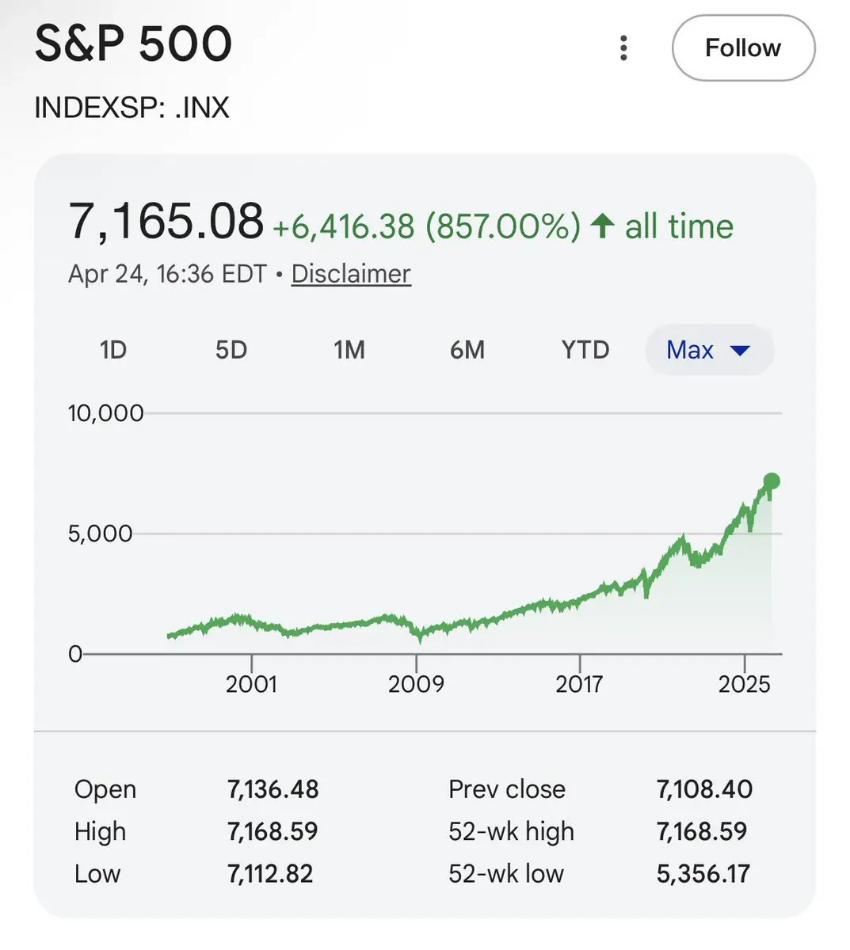Click the 2001 label on chart axis
This screenshot has height=950, width=850.
click(x=252, y=684)
